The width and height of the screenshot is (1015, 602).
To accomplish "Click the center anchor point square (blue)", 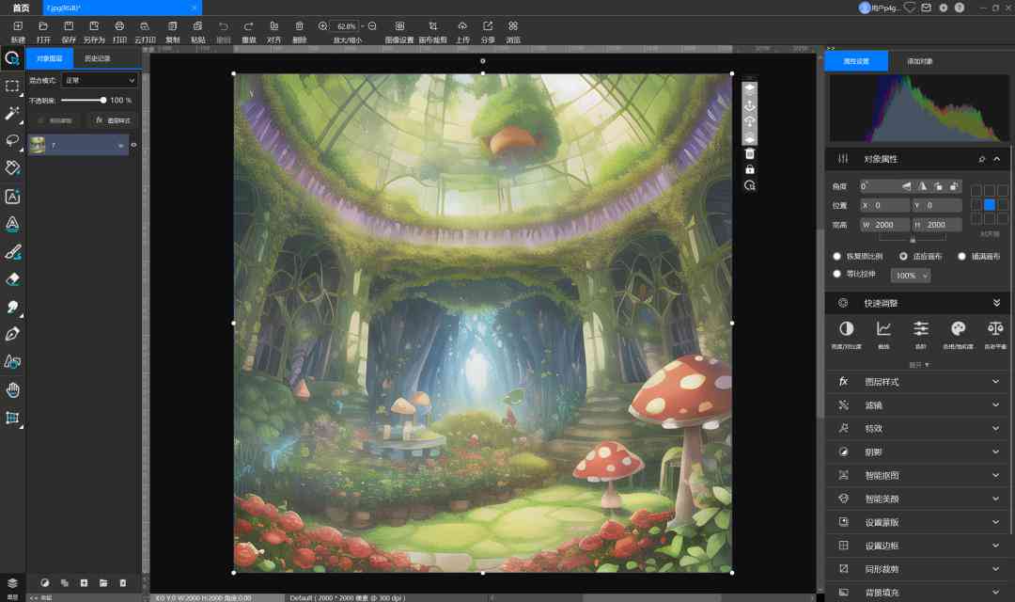I will [x=989, y=205].
